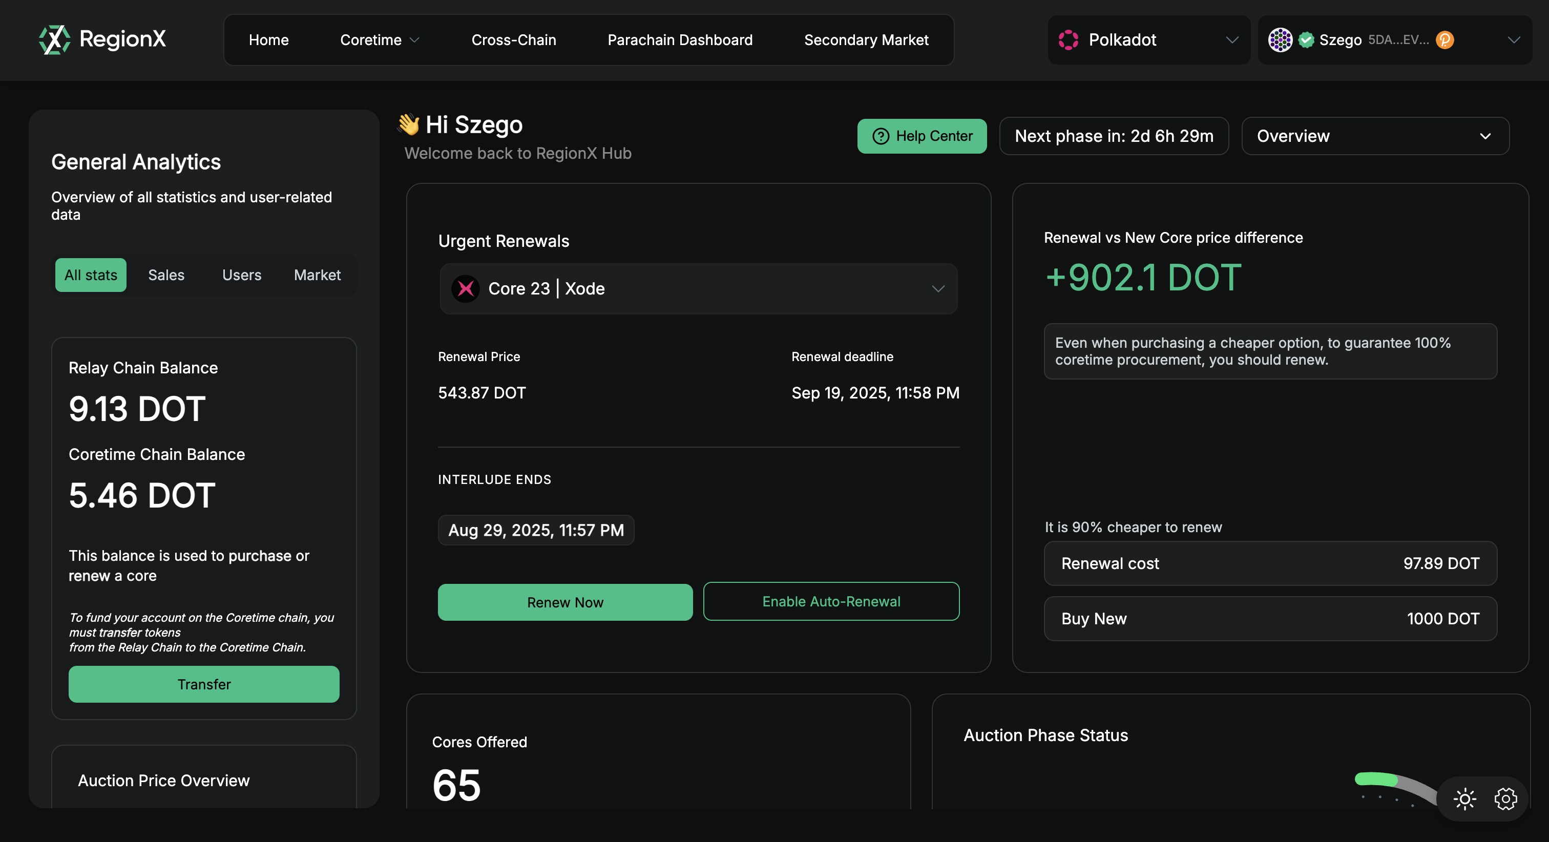This screenshot has height=842, width=1549.
Task: Select the Market stats filter
Action: [x=317, y=275]
